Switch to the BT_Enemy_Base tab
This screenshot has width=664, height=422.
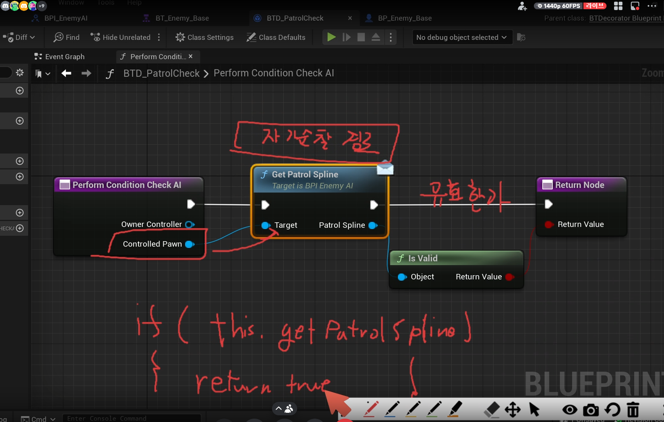click(x=176, y=18)
